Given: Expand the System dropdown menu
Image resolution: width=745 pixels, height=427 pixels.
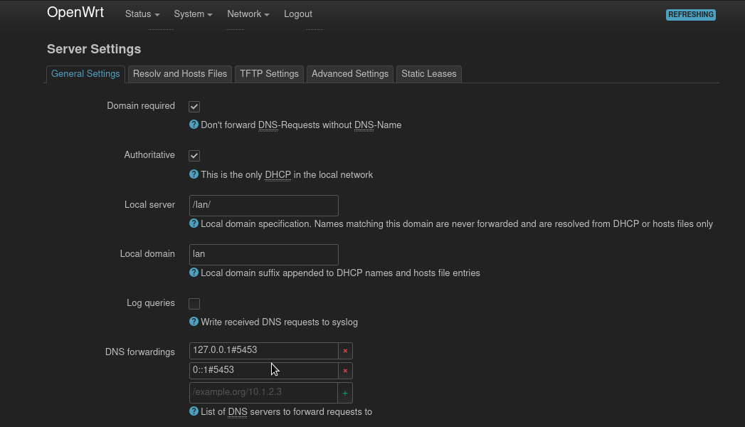Looking at the screenshot, I should coord(193,14).
